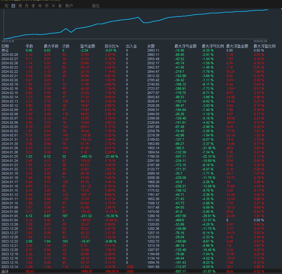Screen dimensions: 282x274
Task: Switch to the 账户 account tab
Action: pyautogui.click(x=69, y=6)
